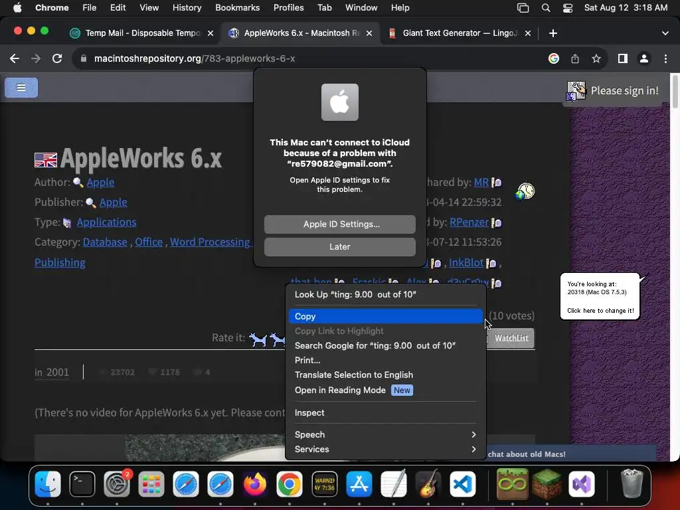Open a new tab with the plus button
Image resolution: width=680 pixels, height=510 pixels.
(553, 33)
